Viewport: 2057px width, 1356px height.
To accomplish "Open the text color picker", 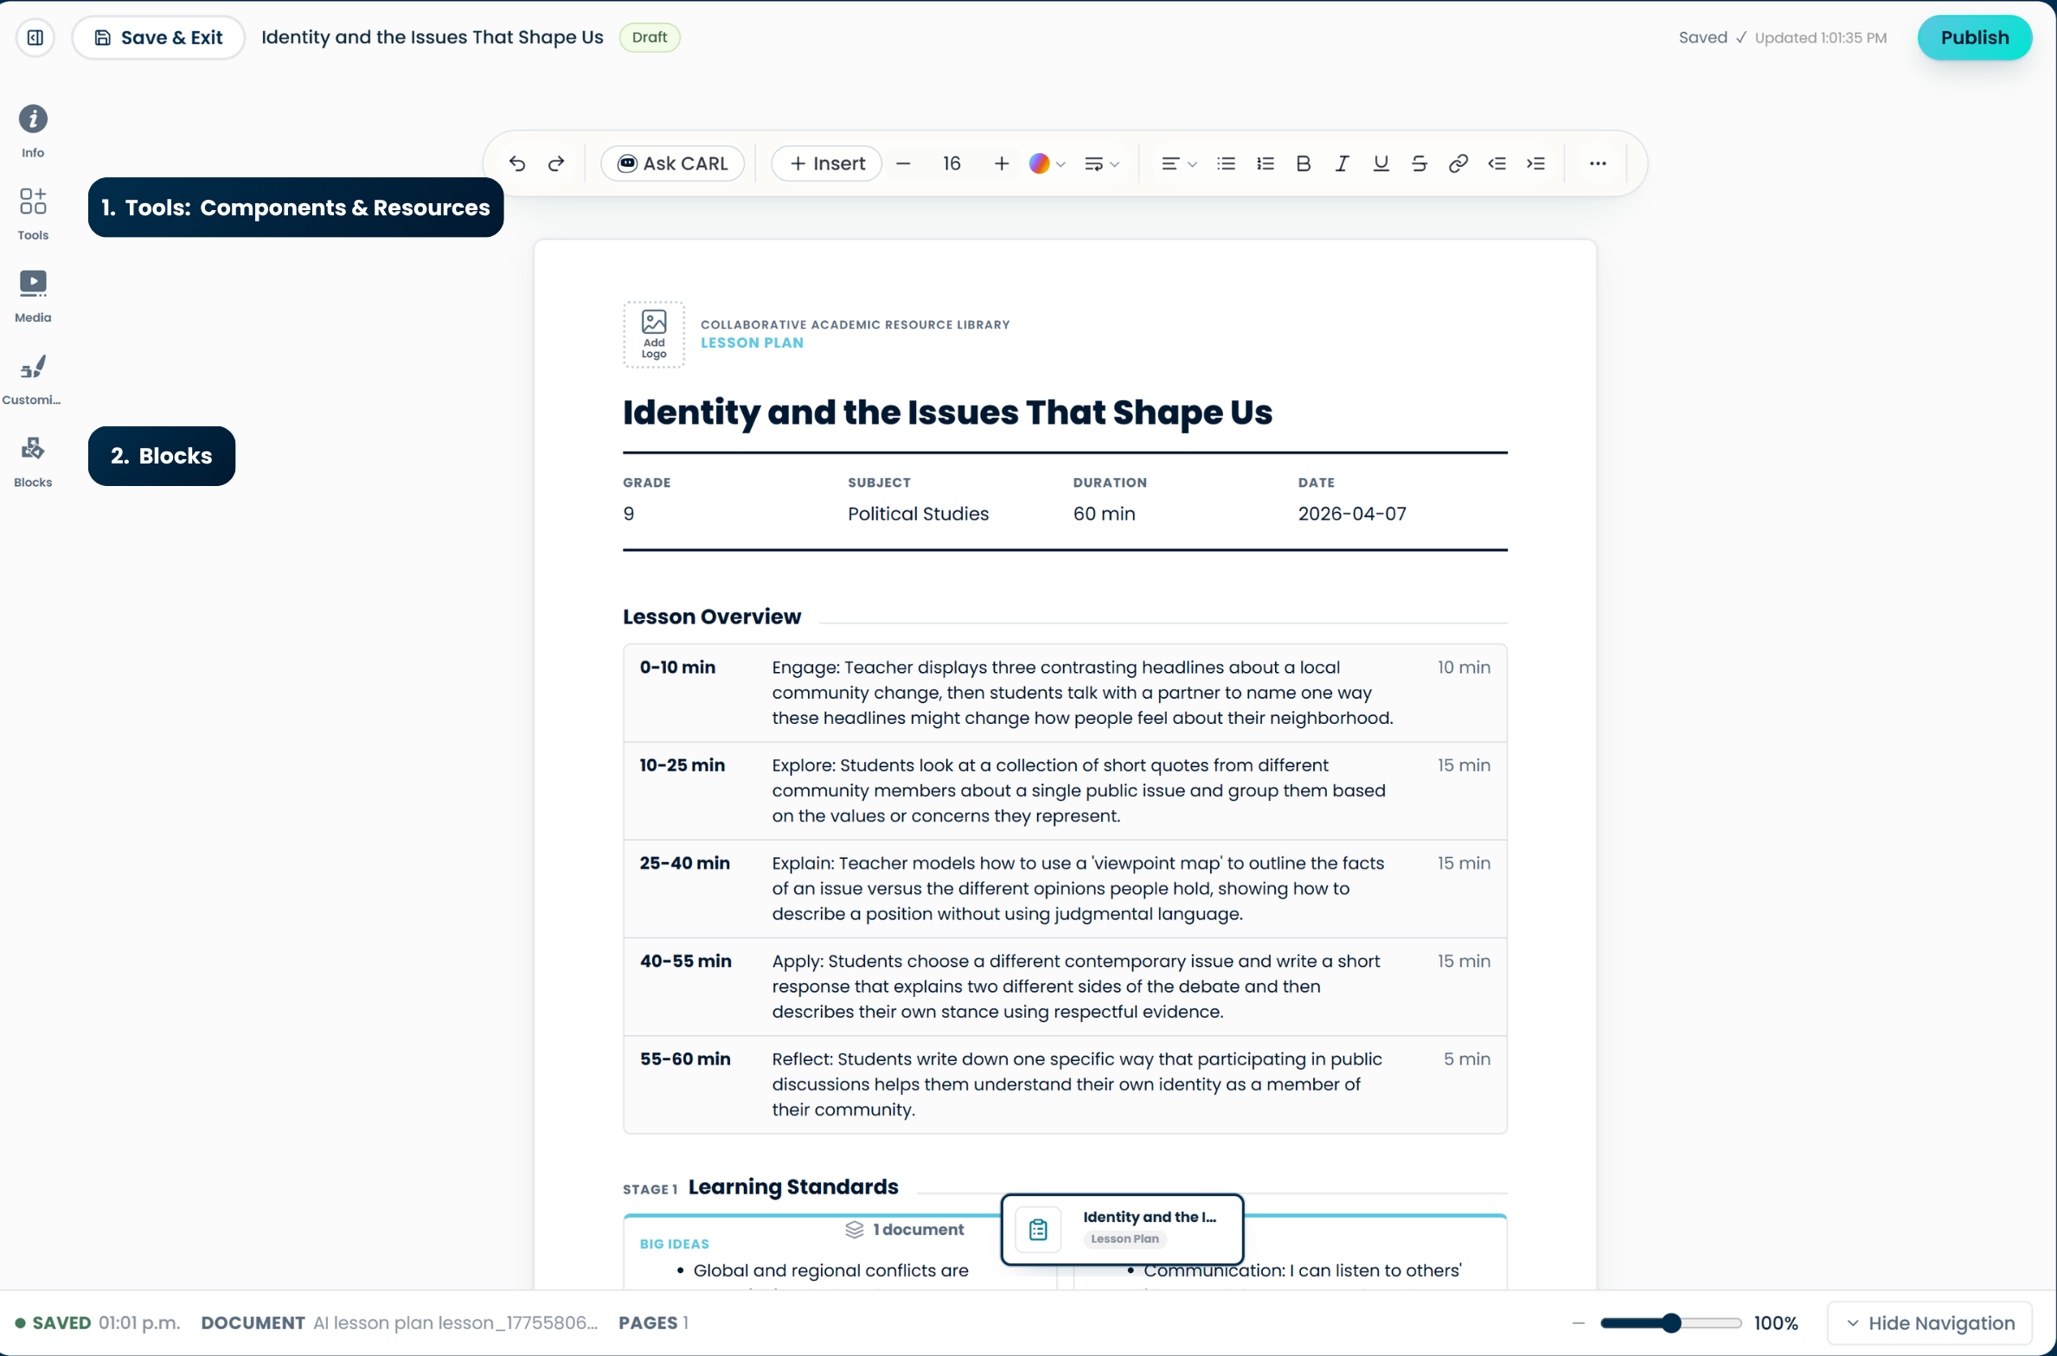I will [x=1047, y=163].
